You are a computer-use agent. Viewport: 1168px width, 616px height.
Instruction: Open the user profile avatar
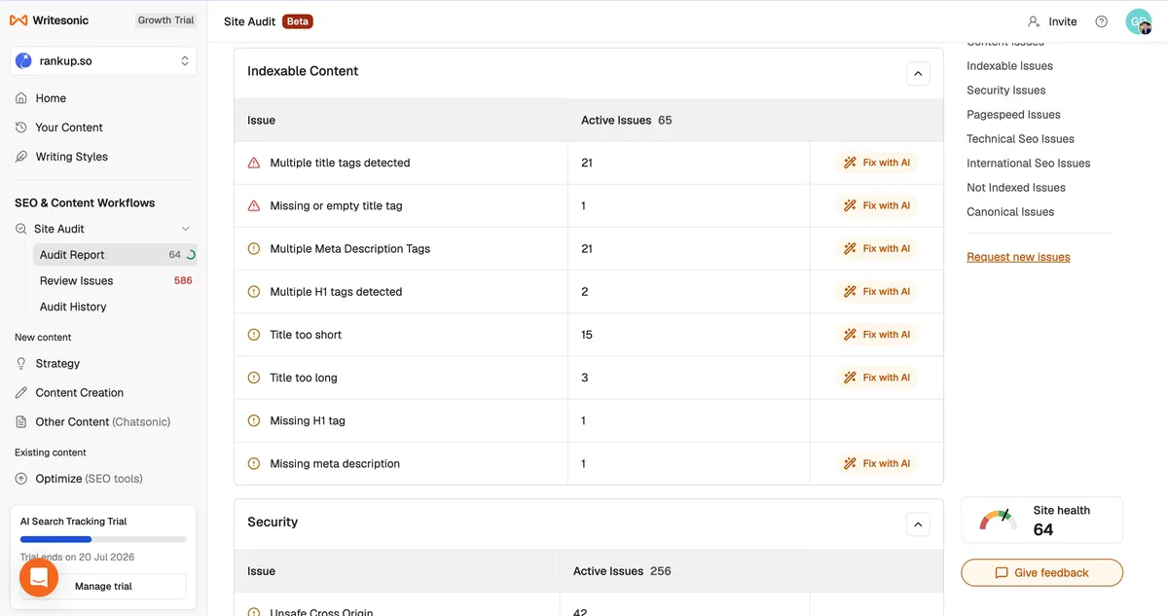tap(1138, 21)
